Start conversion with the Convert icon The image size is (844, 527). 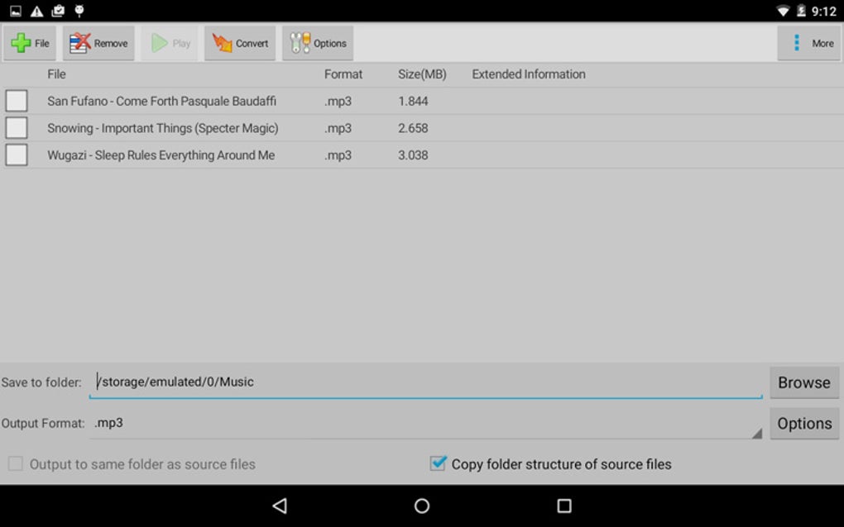(x=220, y=43)
